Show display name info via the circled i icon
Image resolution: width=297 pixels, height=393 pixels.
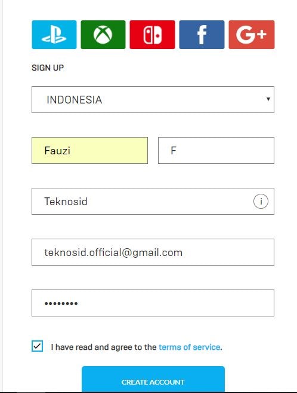point(261,201)
